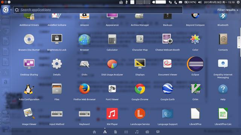241x135 pixels.
Task: Open the Browser globe app
Action: tap(84, 39)
